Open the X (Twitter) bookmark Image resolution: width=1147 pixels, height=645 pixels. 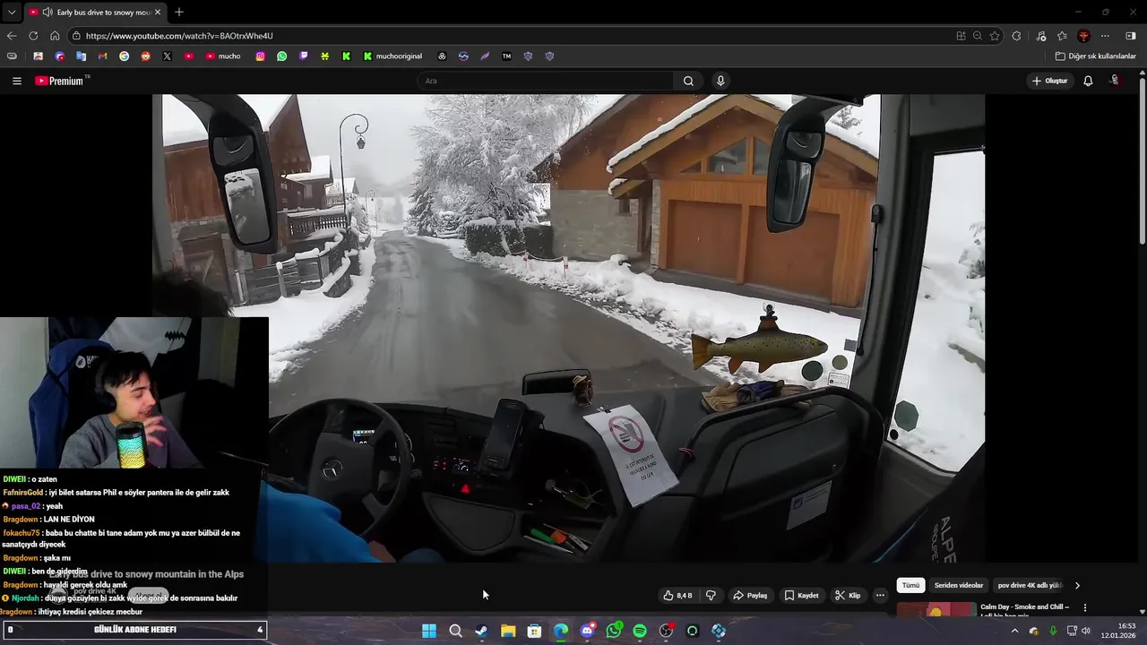tap(167, 56)
